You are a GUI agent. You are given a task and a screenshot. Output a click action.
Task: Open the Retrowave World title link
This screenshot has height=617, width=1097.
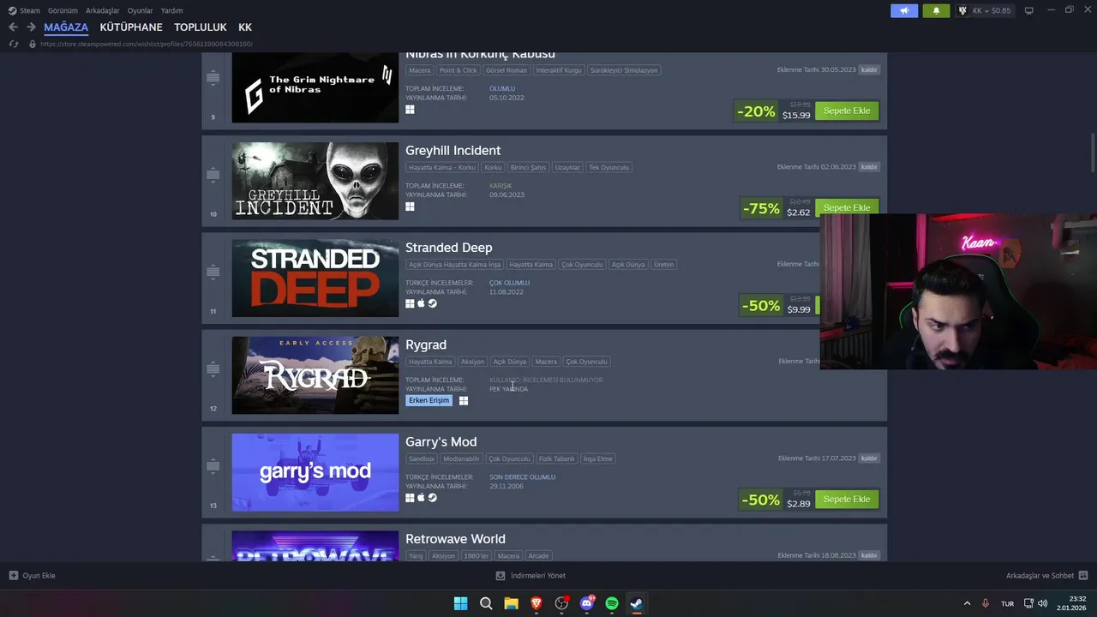point(455,539)
